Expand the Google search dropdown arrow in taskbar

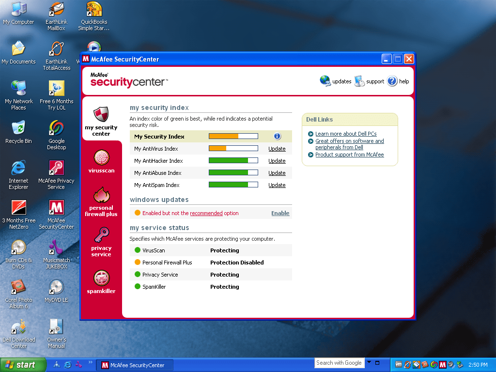(x=369, y=362)
